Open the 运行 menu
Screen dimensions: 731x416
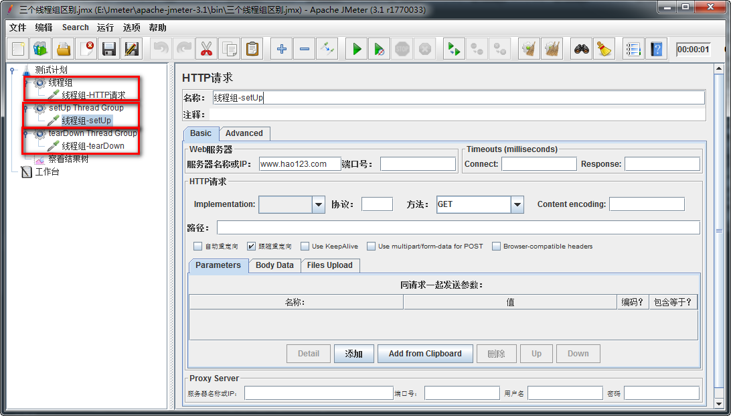pos(105,27)
